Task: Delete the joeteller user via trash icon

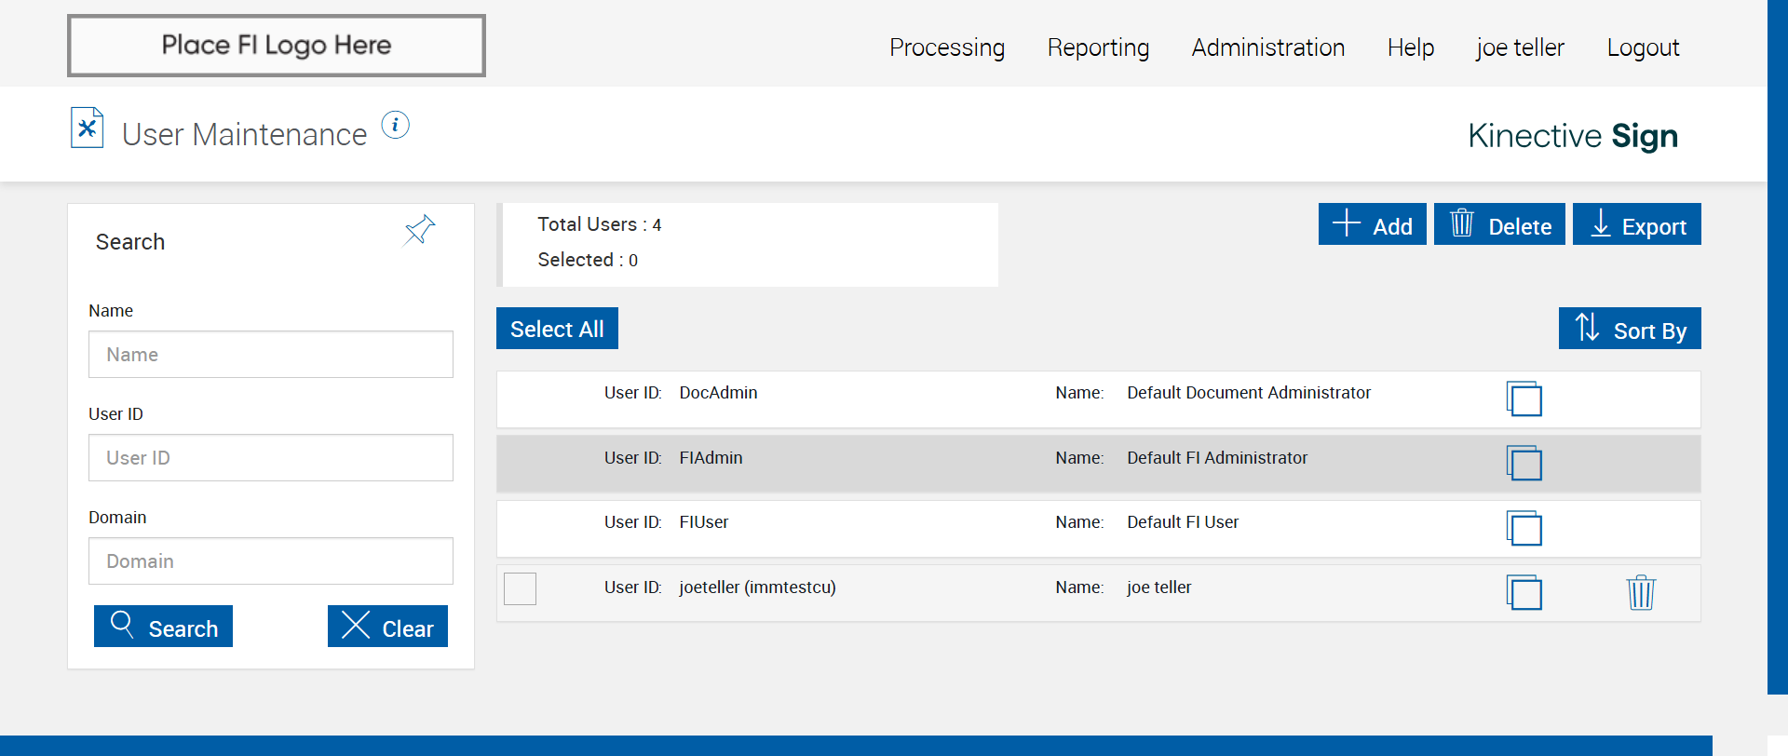Action: tap(1640, 593)
